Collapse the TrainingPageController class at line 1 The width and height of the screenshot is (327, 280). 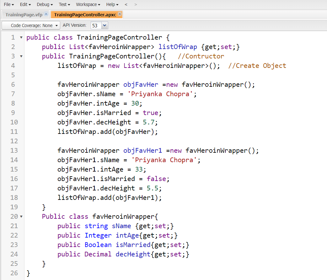point(21,38)
